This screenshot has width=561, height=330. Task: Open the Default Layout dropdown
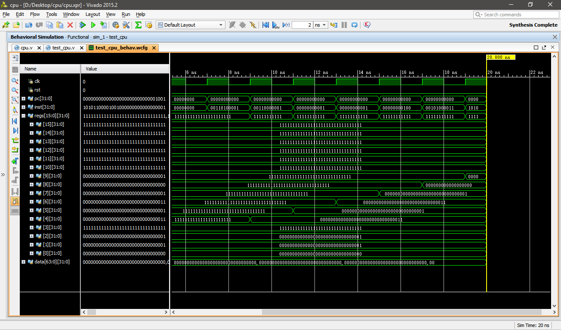tap(191, 25)
